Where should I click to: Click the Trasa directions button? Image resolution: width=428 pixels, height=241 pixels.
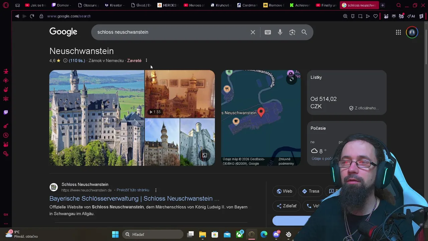[311, 191]
